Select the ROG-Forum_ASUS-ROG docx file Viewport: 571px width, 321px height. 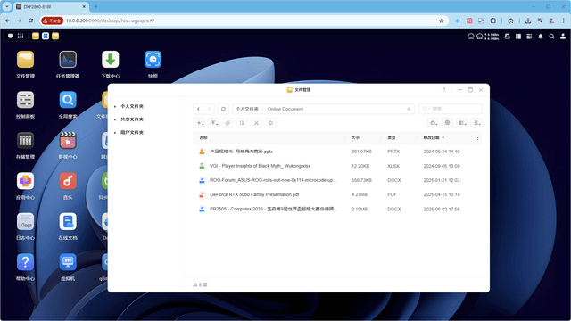pyautogui.click(x=337, y=180)
